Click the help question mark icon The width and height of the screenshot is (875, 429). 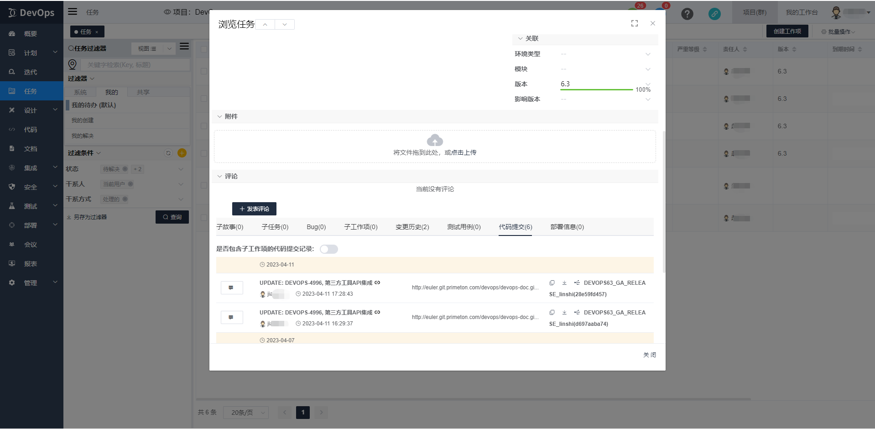[687, 14]
